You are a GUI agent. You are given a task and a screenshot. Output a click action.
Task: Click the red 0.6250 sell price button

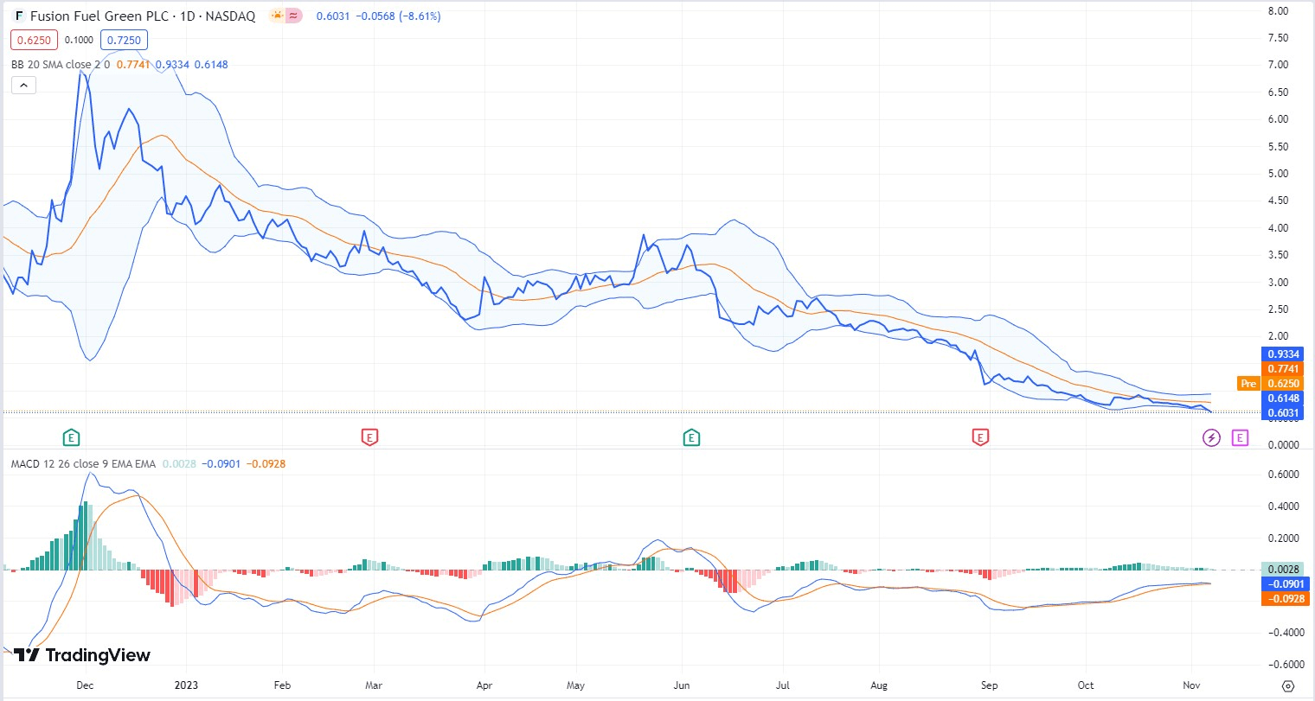coord(35,40)
